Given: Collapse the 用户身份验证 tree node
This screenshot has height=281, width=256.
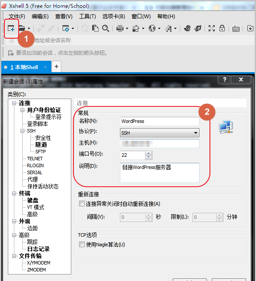Looking at the screenshot, I should coord(22,110).
